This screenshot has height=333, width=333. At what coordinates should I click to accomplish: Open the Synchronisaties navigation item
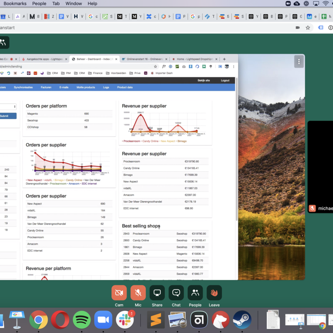click(x=23, y=87)
